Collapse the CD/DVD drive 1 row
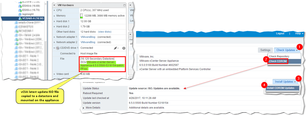The width and height of the screenshot is (306, 115). click(54, 48)
